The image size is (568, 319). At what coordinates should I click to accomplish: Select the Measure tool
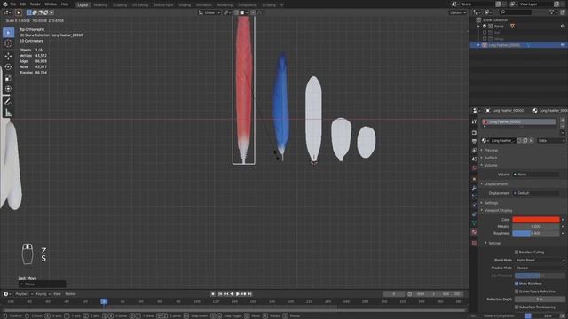(8, 113)
